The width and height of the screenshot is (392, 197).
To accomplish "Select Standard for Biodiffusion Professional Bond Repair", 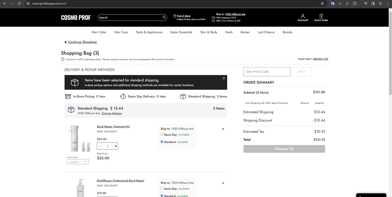I will pos(162,196).
